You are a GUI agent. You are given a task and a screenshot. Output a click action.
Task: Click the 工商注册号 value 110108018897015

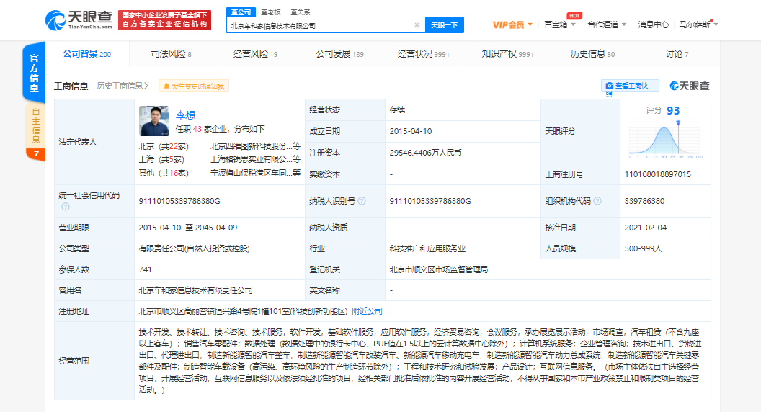[x=658, y=174]
